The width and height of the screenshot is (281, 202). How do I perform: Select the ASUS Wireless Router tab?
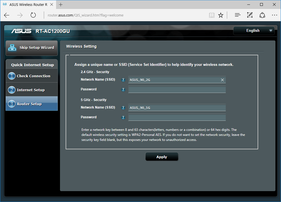(28, 5)
